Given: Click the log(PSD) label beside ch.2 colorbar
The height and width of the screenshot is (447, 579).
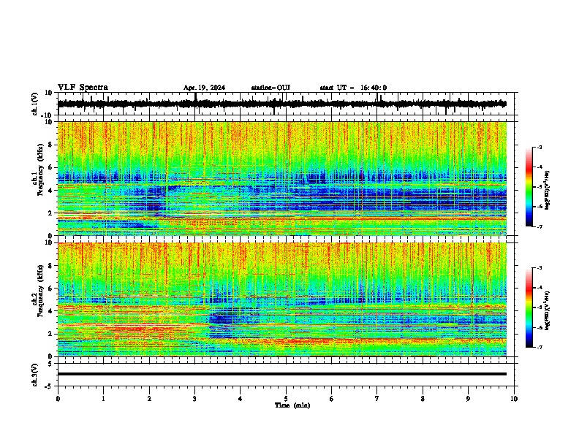Looking at the screenshot, I should click(x=547, y=311).
